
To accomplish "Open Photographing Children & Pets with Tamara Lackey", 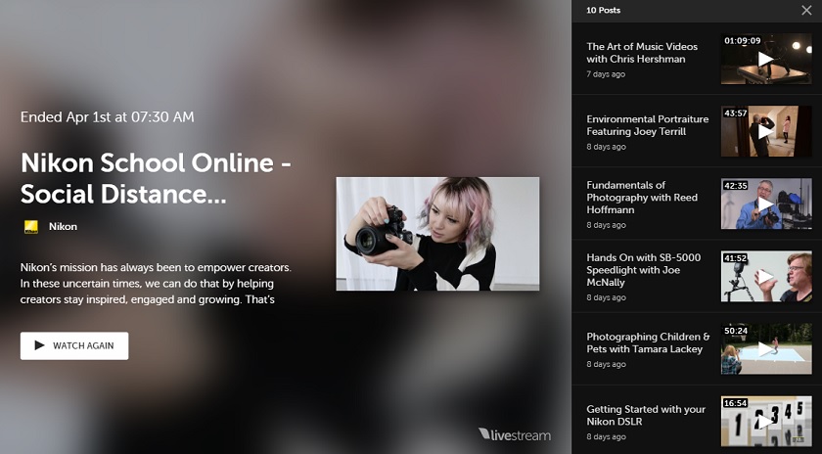I will [648, 342].
